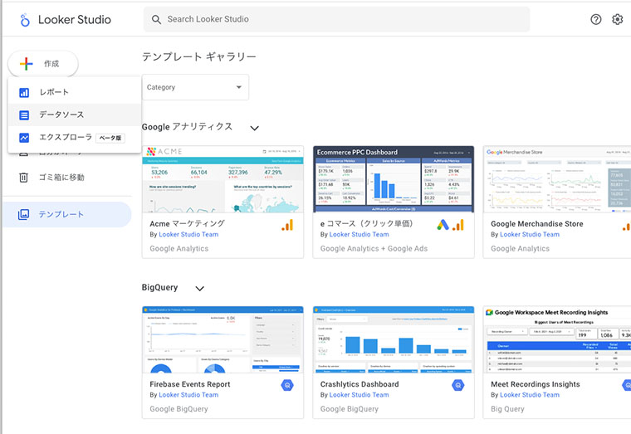Click Google BigQuery label under Crashlytics Dashboard
The width and height of the screenshot is (631, 434).
(350, 409)
